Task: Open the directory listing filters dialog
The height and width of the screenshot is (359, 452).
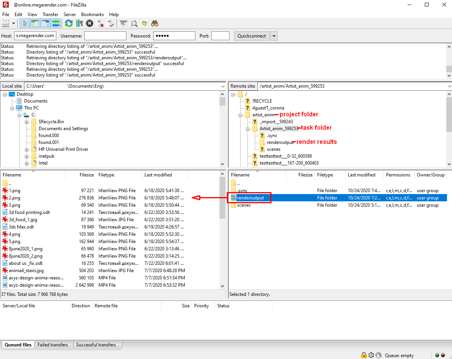Action: pyautogui.click(x=124, y=24)
